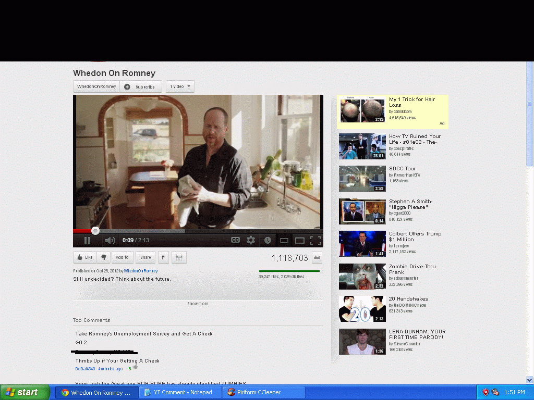Open WhedonOnRomney link in published line
Image resolution: width=534 pixels, height=400 pixels.
point(141,271)
